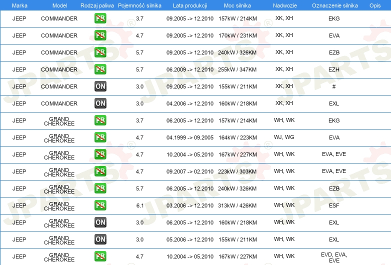Select the '#' engine code cell
The image size is (391, 265).
pyautogui.click(x=334, y=86)
